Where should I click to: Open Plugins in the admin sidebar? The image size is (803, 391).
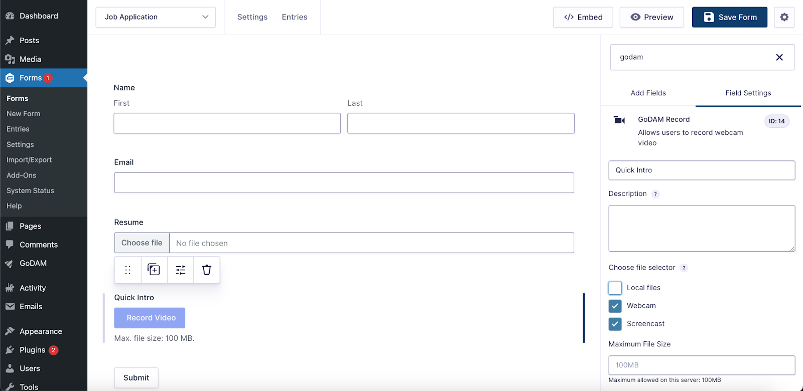pyautogui.click(x=33, y=350)
